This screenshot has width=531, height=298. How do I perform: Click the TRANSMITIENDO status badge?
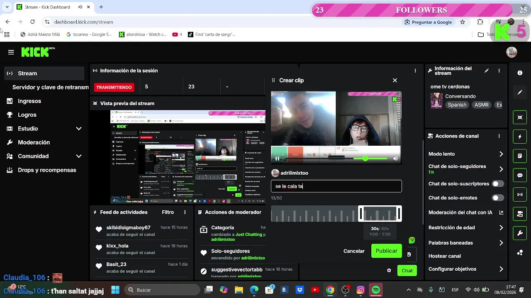(x=114, y=87)
